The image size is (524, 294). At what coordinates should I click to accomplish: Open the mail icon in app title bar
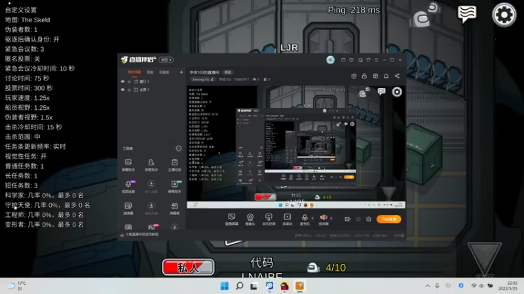point(343,60)
